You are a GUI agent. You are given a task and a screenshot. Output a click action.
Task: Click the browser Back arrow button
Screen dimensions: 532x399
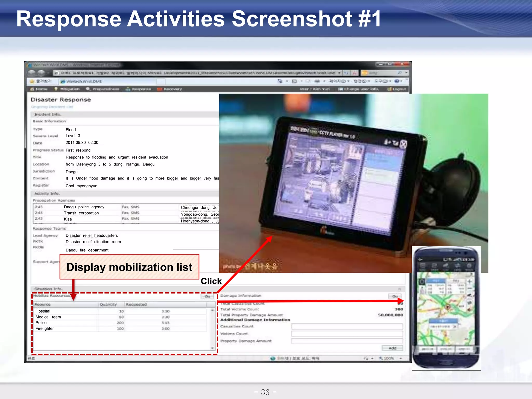coord(32,73)
